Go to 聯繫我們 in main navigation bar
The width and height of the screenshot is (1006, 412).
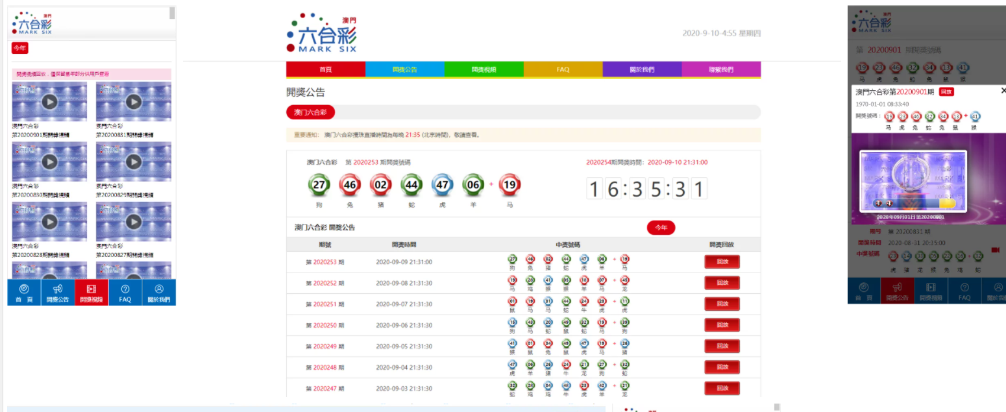(721, 69)
